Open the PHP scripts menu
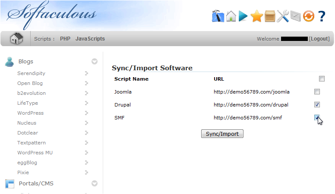Screen dimensions: 335x194 tap(65, 39)
